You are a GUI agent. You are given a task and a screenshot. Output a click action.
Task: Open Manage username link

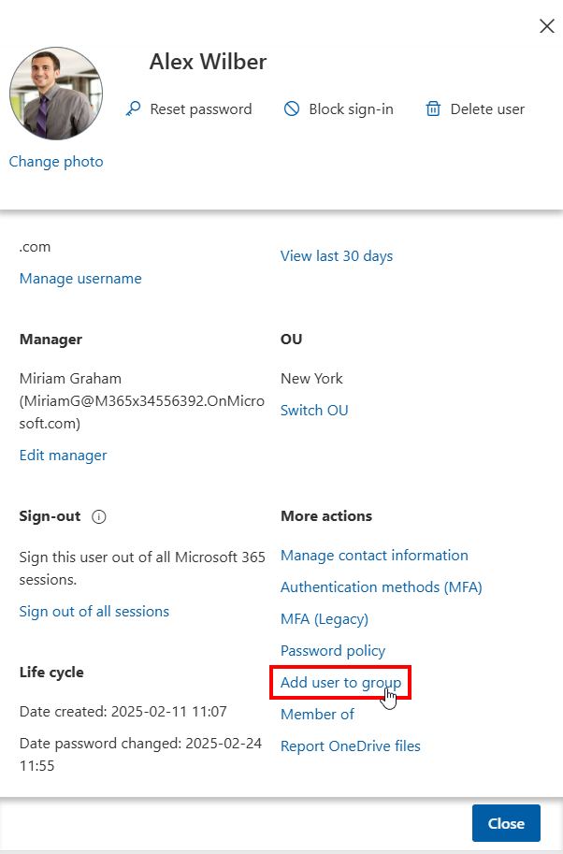[x=80, y=278]
